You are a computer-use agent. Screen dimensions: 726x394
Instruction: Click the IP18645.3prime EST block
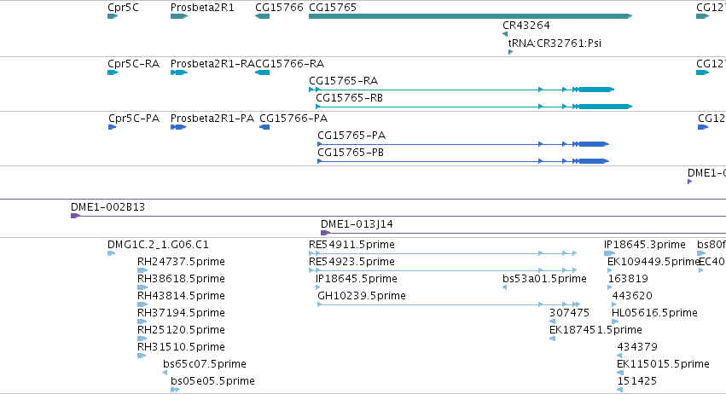tap(609, 253)
